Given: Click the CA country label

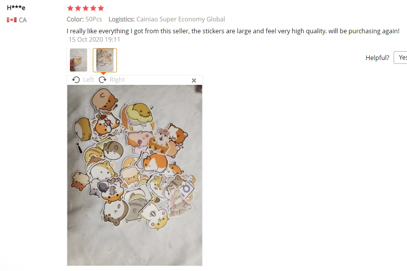Looking at the screenshot, I should click(23, 20).
